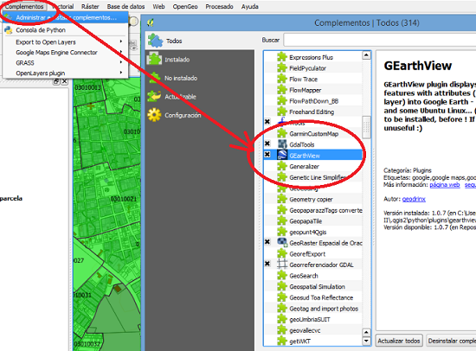Click the Instalado puzzle icon
The image size is (476, 351).
[154, 59]
